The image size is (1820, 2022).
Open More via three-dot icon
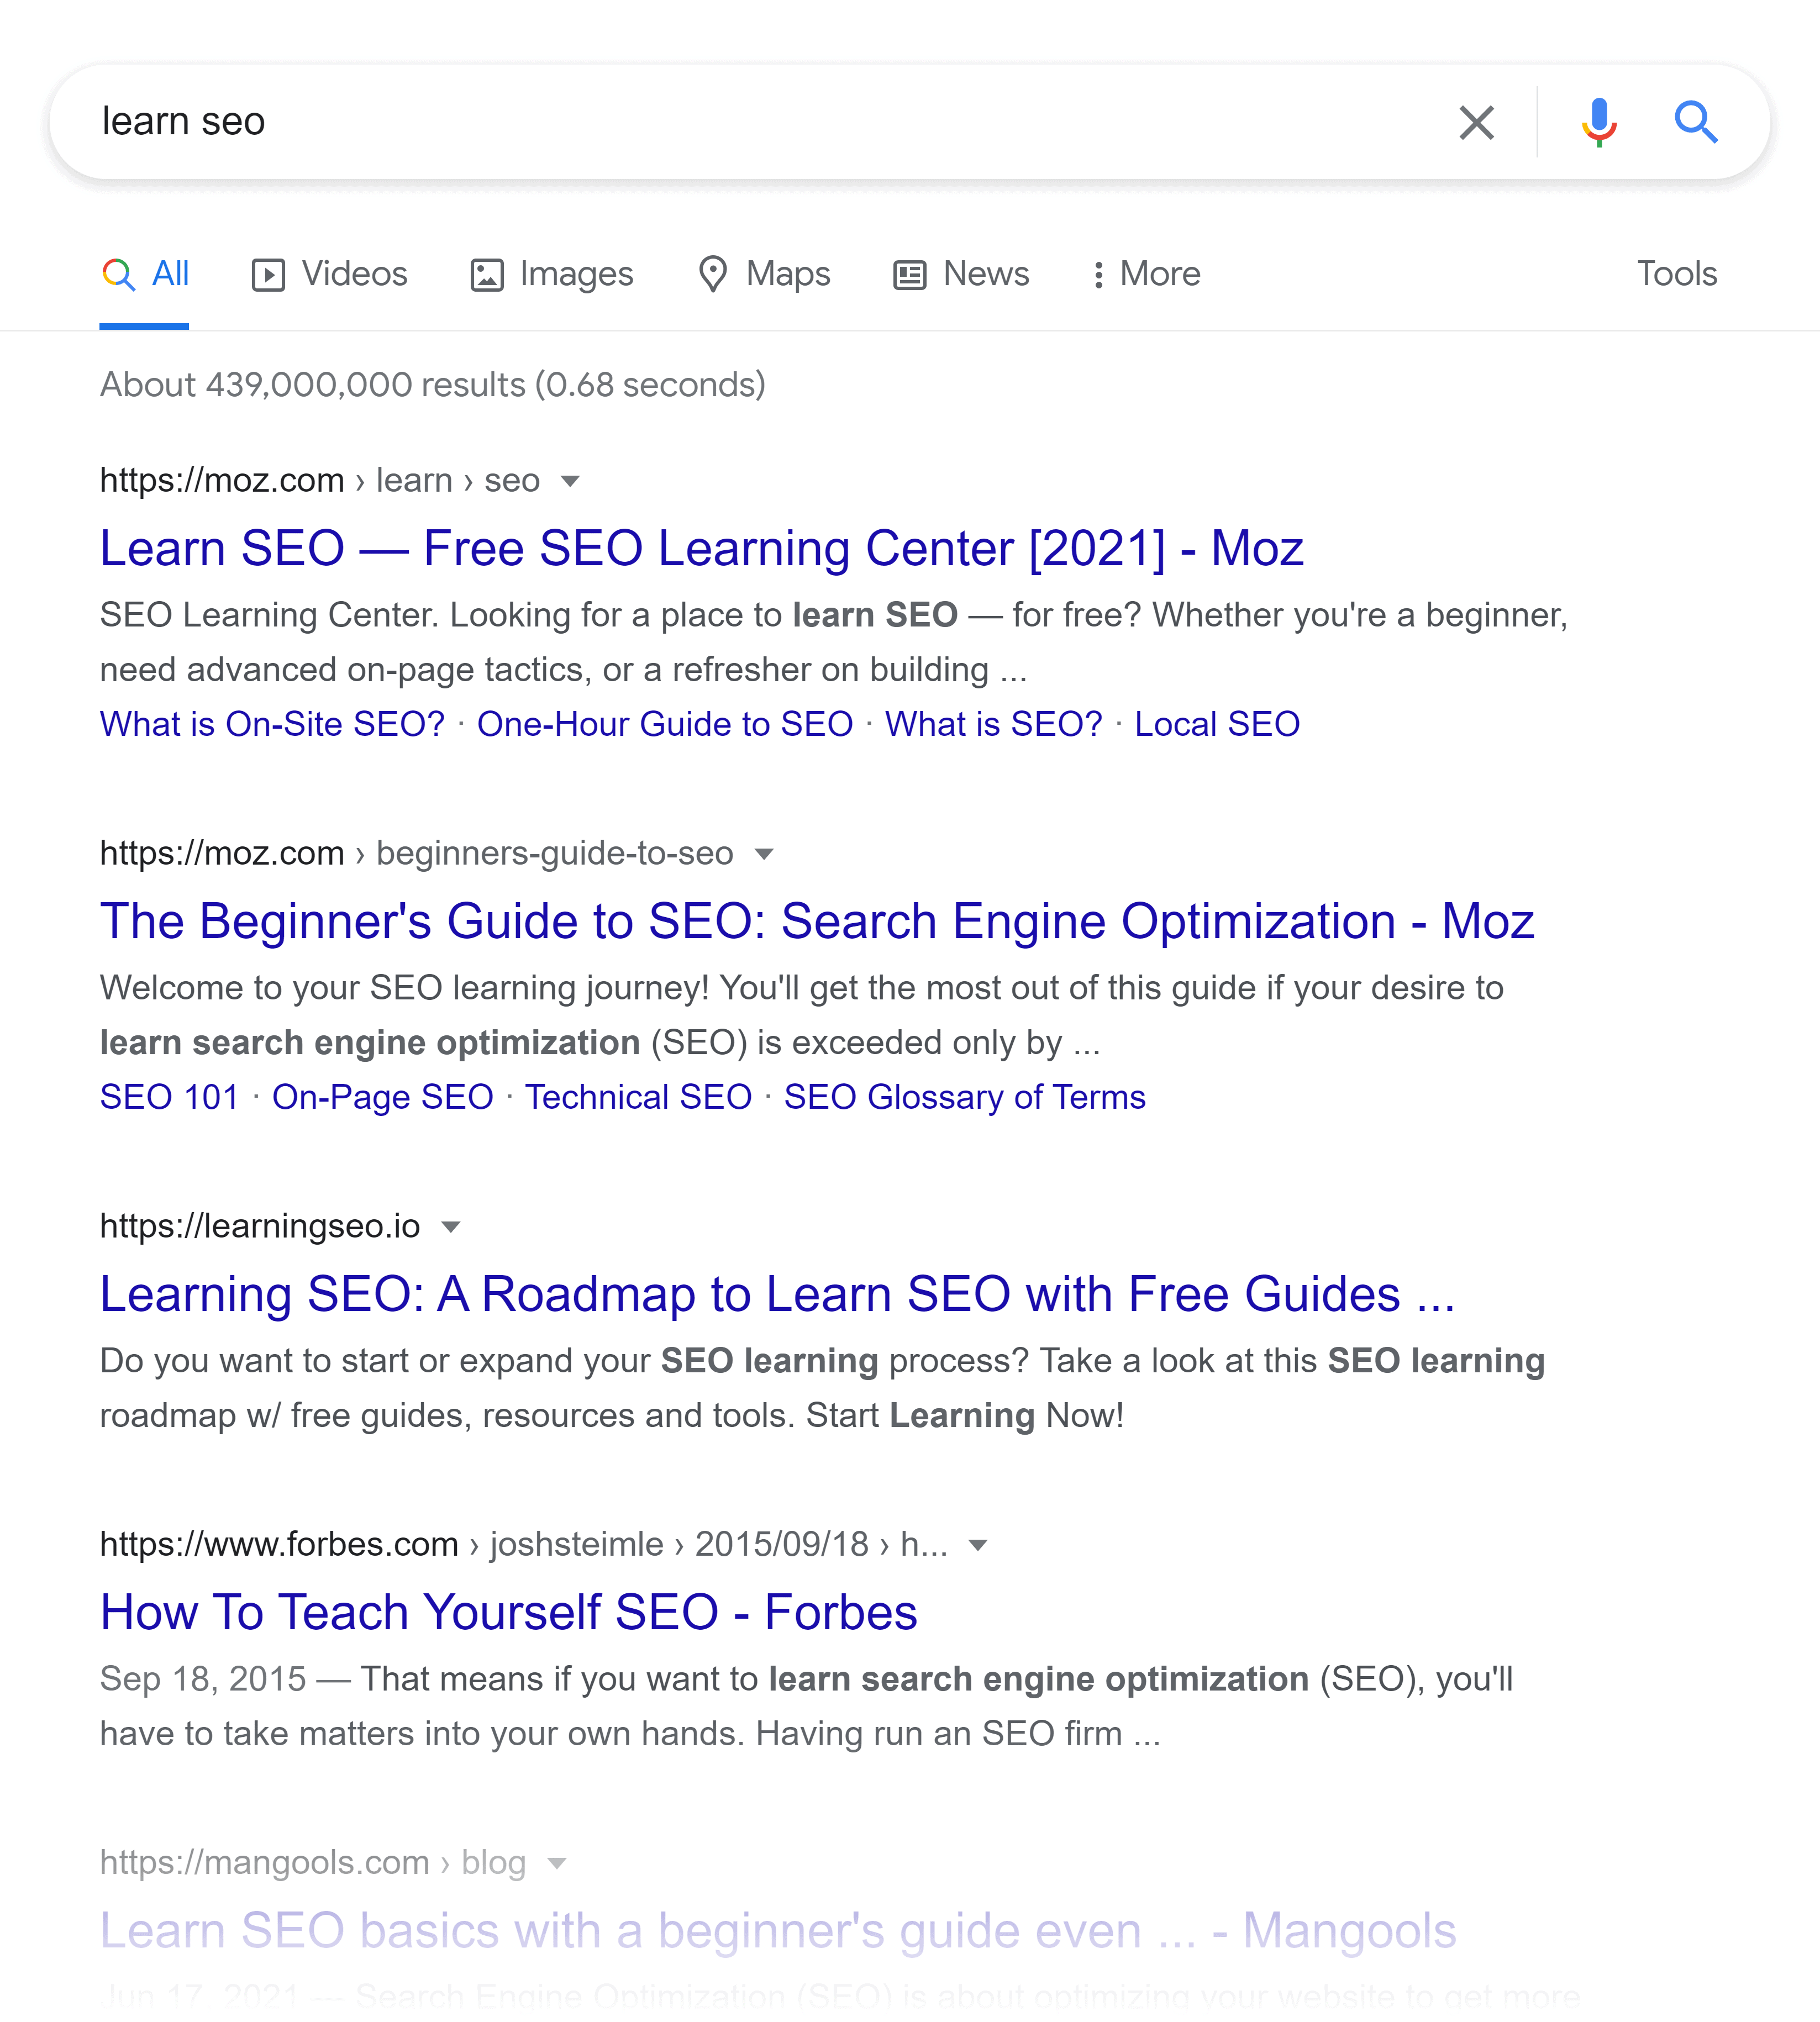point(1098,274)
